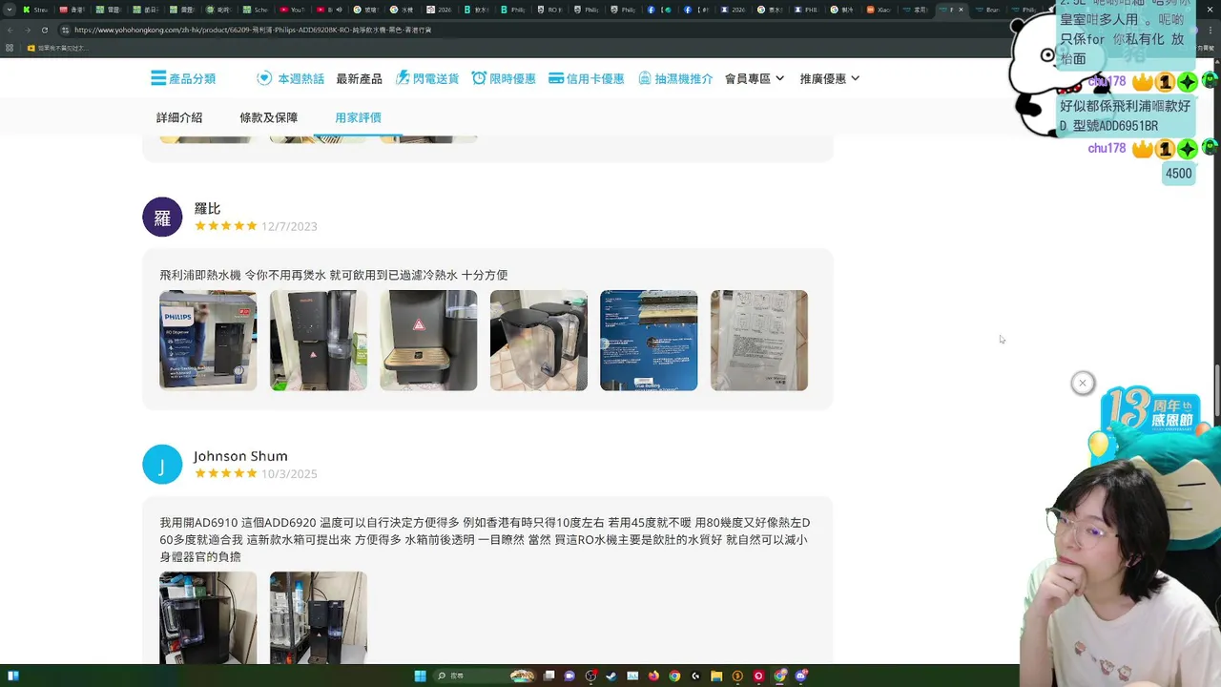Reload the page with the refresh icon
The width and height of the screenshot is (1221, 687).
[45, 30]
